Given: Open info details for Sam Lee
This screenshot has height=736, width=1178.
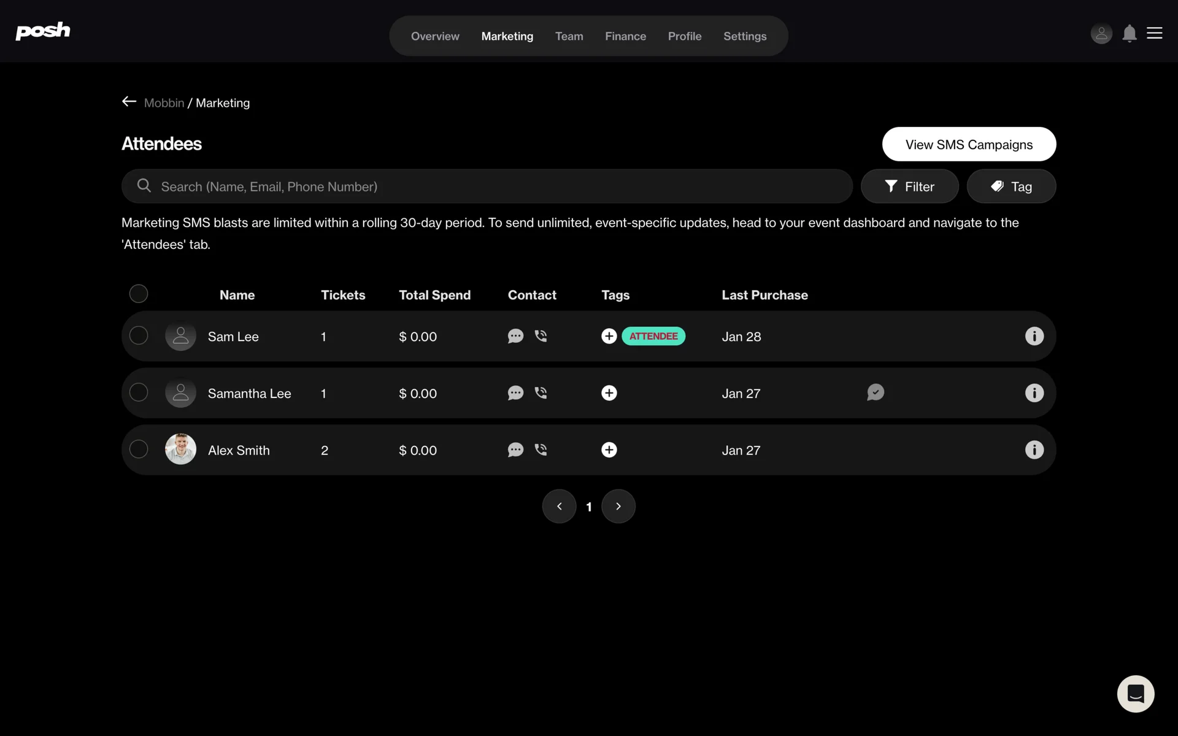Looking at the screenshot, I should click(x=1034, y=336).
